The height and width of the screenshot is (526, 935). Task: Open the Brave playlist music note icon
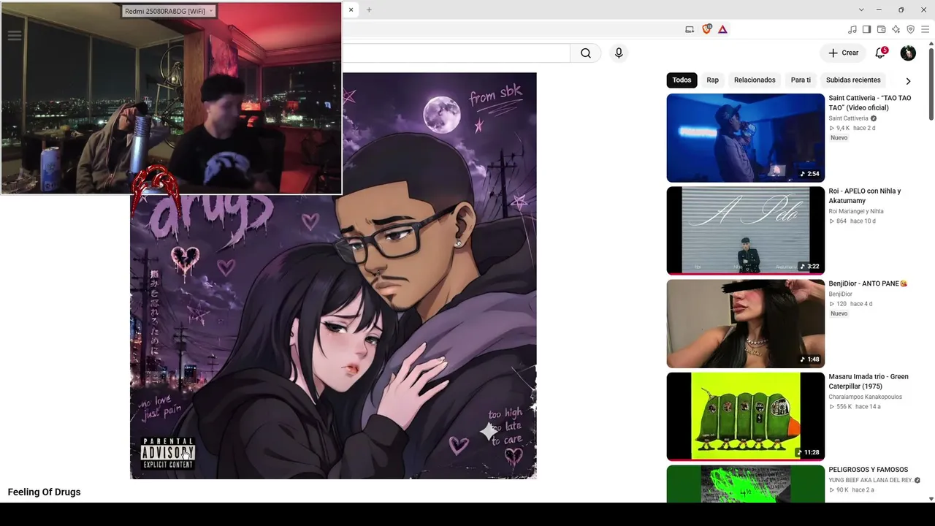[852, 29]
